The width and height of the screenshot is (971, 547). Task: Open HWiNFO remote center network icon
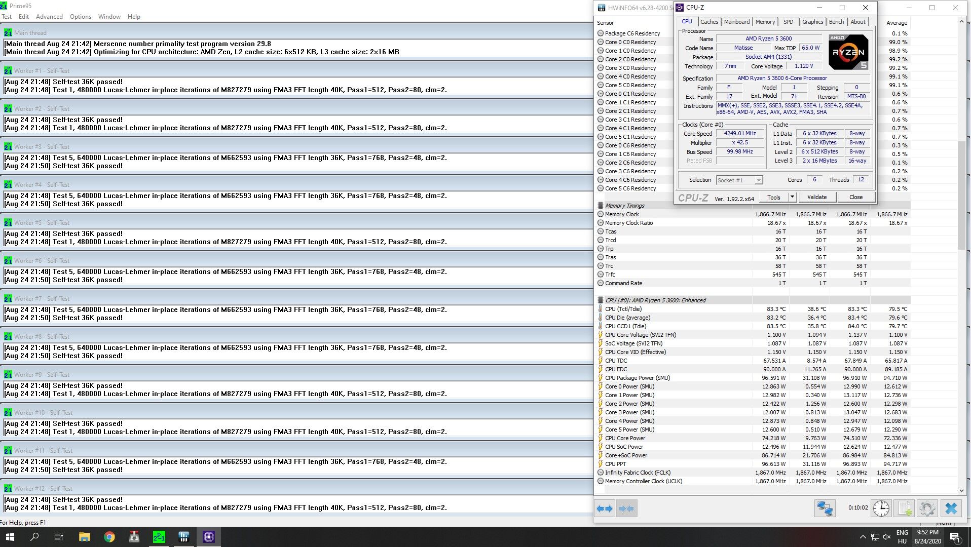pos(825,509)
